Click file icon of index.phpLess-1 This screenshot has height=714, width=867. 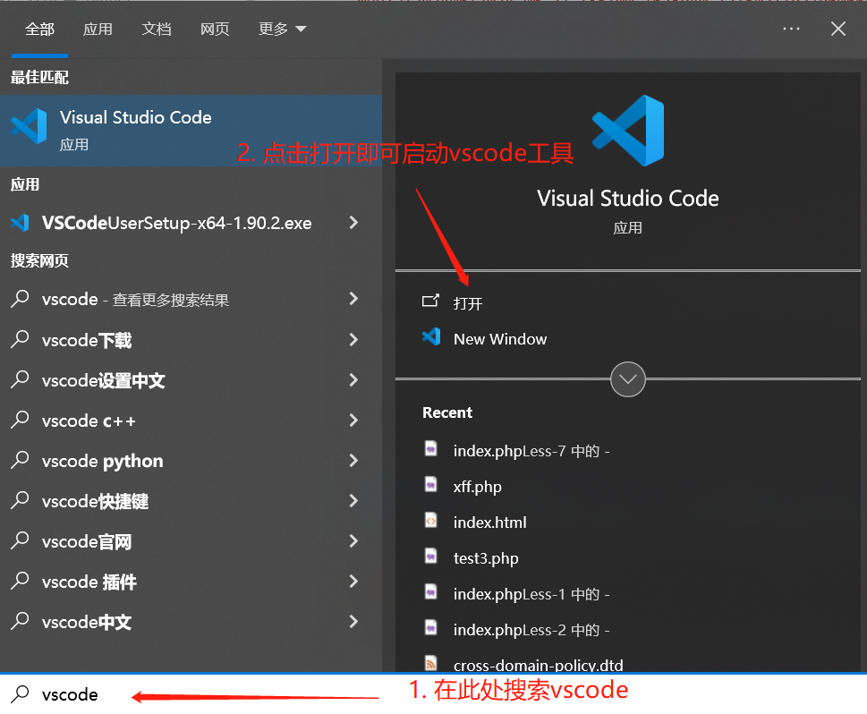click(x=430, y=591)
